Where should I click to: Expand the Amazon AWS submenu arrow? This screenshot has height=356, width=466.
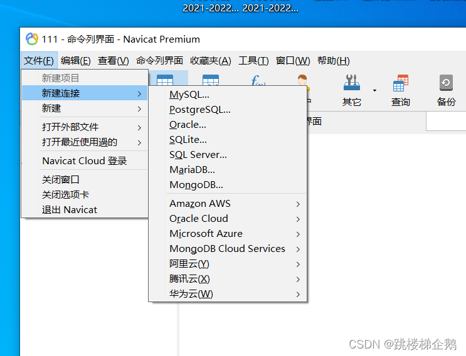click(298, 204)
